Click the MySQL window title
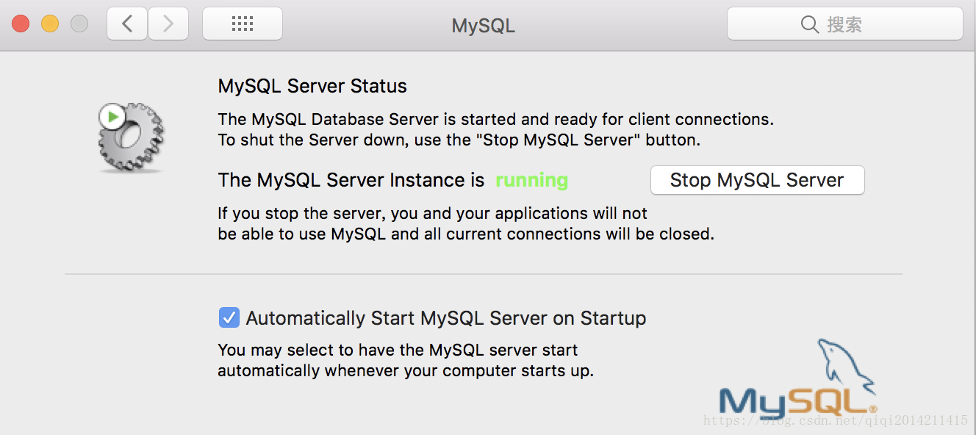This screenshot has height=435, width=976. pos(483,26)
